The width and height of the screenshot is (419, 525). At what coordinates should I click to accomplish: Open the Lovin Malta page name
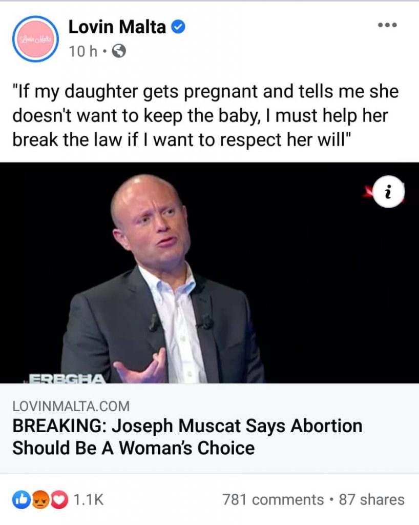click(x=117, y=27)
